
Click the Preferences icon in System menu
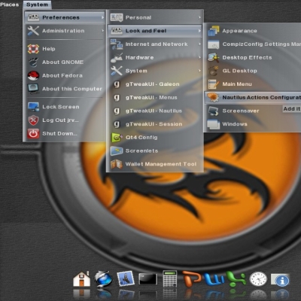click(33, 17)
